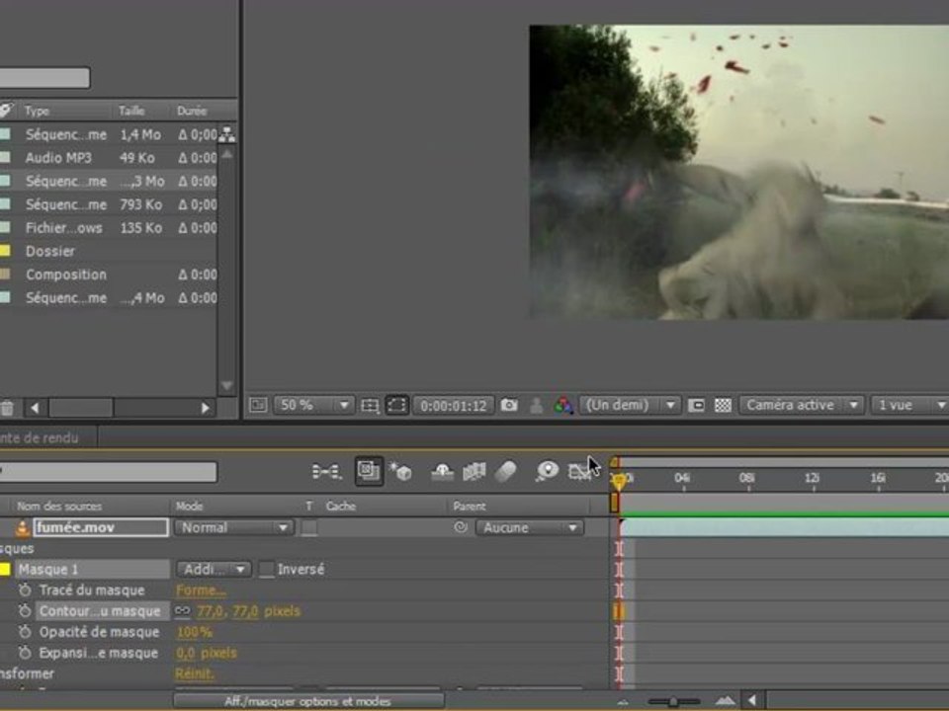Select the Fichier...ows 135 Ko item
This screenshot has width=949, height=711.
tap(109, 228)
